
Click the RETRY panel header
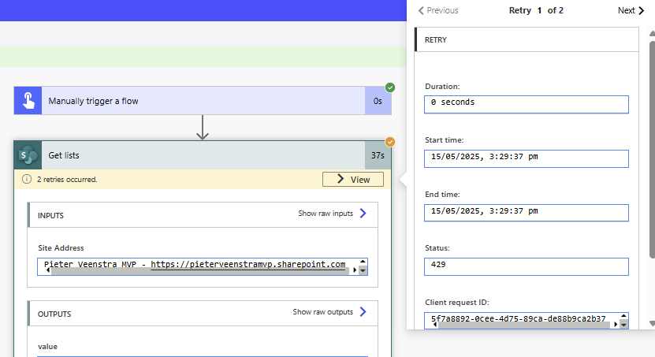click(x=527, y=39)
